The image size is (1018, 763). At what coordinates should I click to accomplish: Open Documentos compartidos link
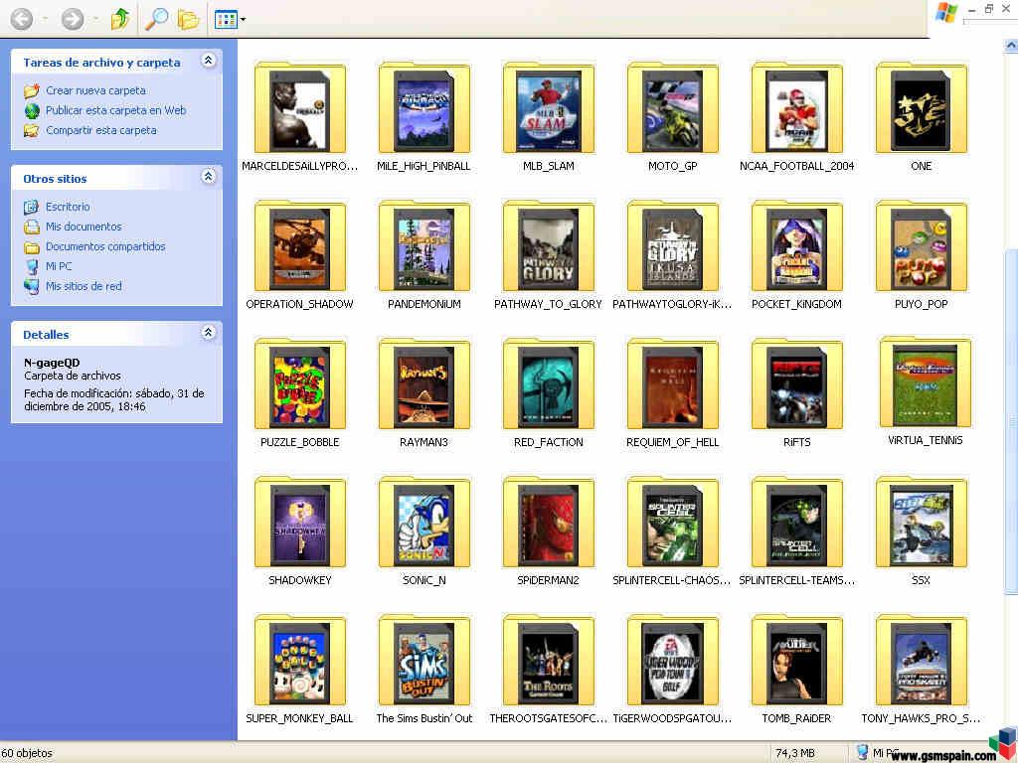(105, 246)
